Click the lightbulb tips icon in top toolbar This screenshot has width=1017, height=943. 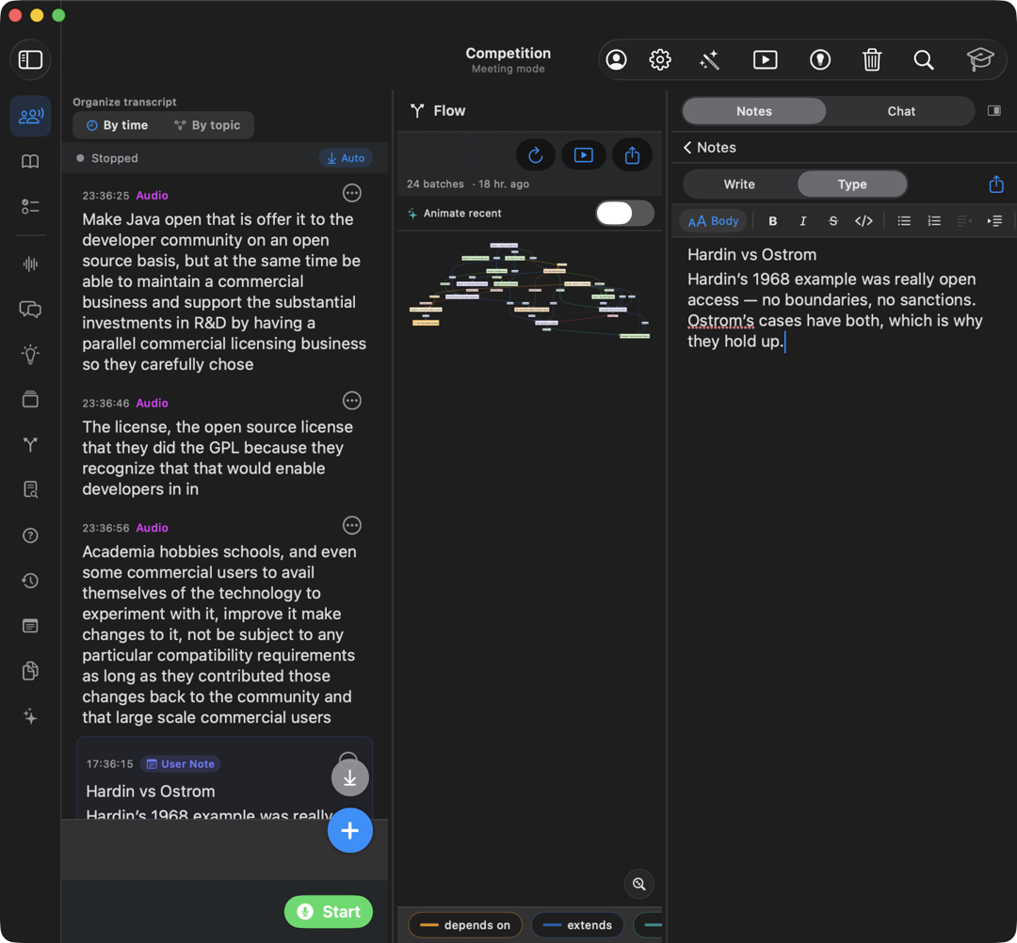820,59
